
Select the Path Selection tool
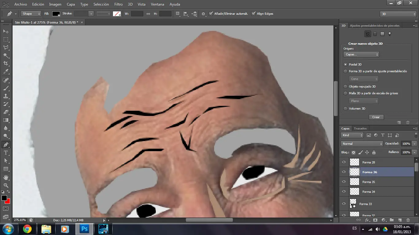tap(6, 161)
